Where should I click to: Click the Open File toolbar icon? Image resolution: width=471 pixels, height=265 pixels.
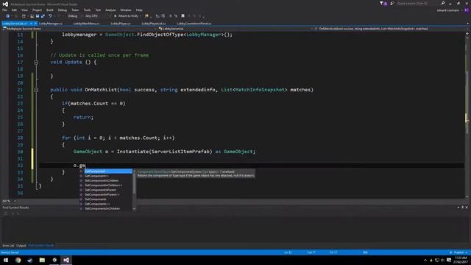[x=32, y=16]
